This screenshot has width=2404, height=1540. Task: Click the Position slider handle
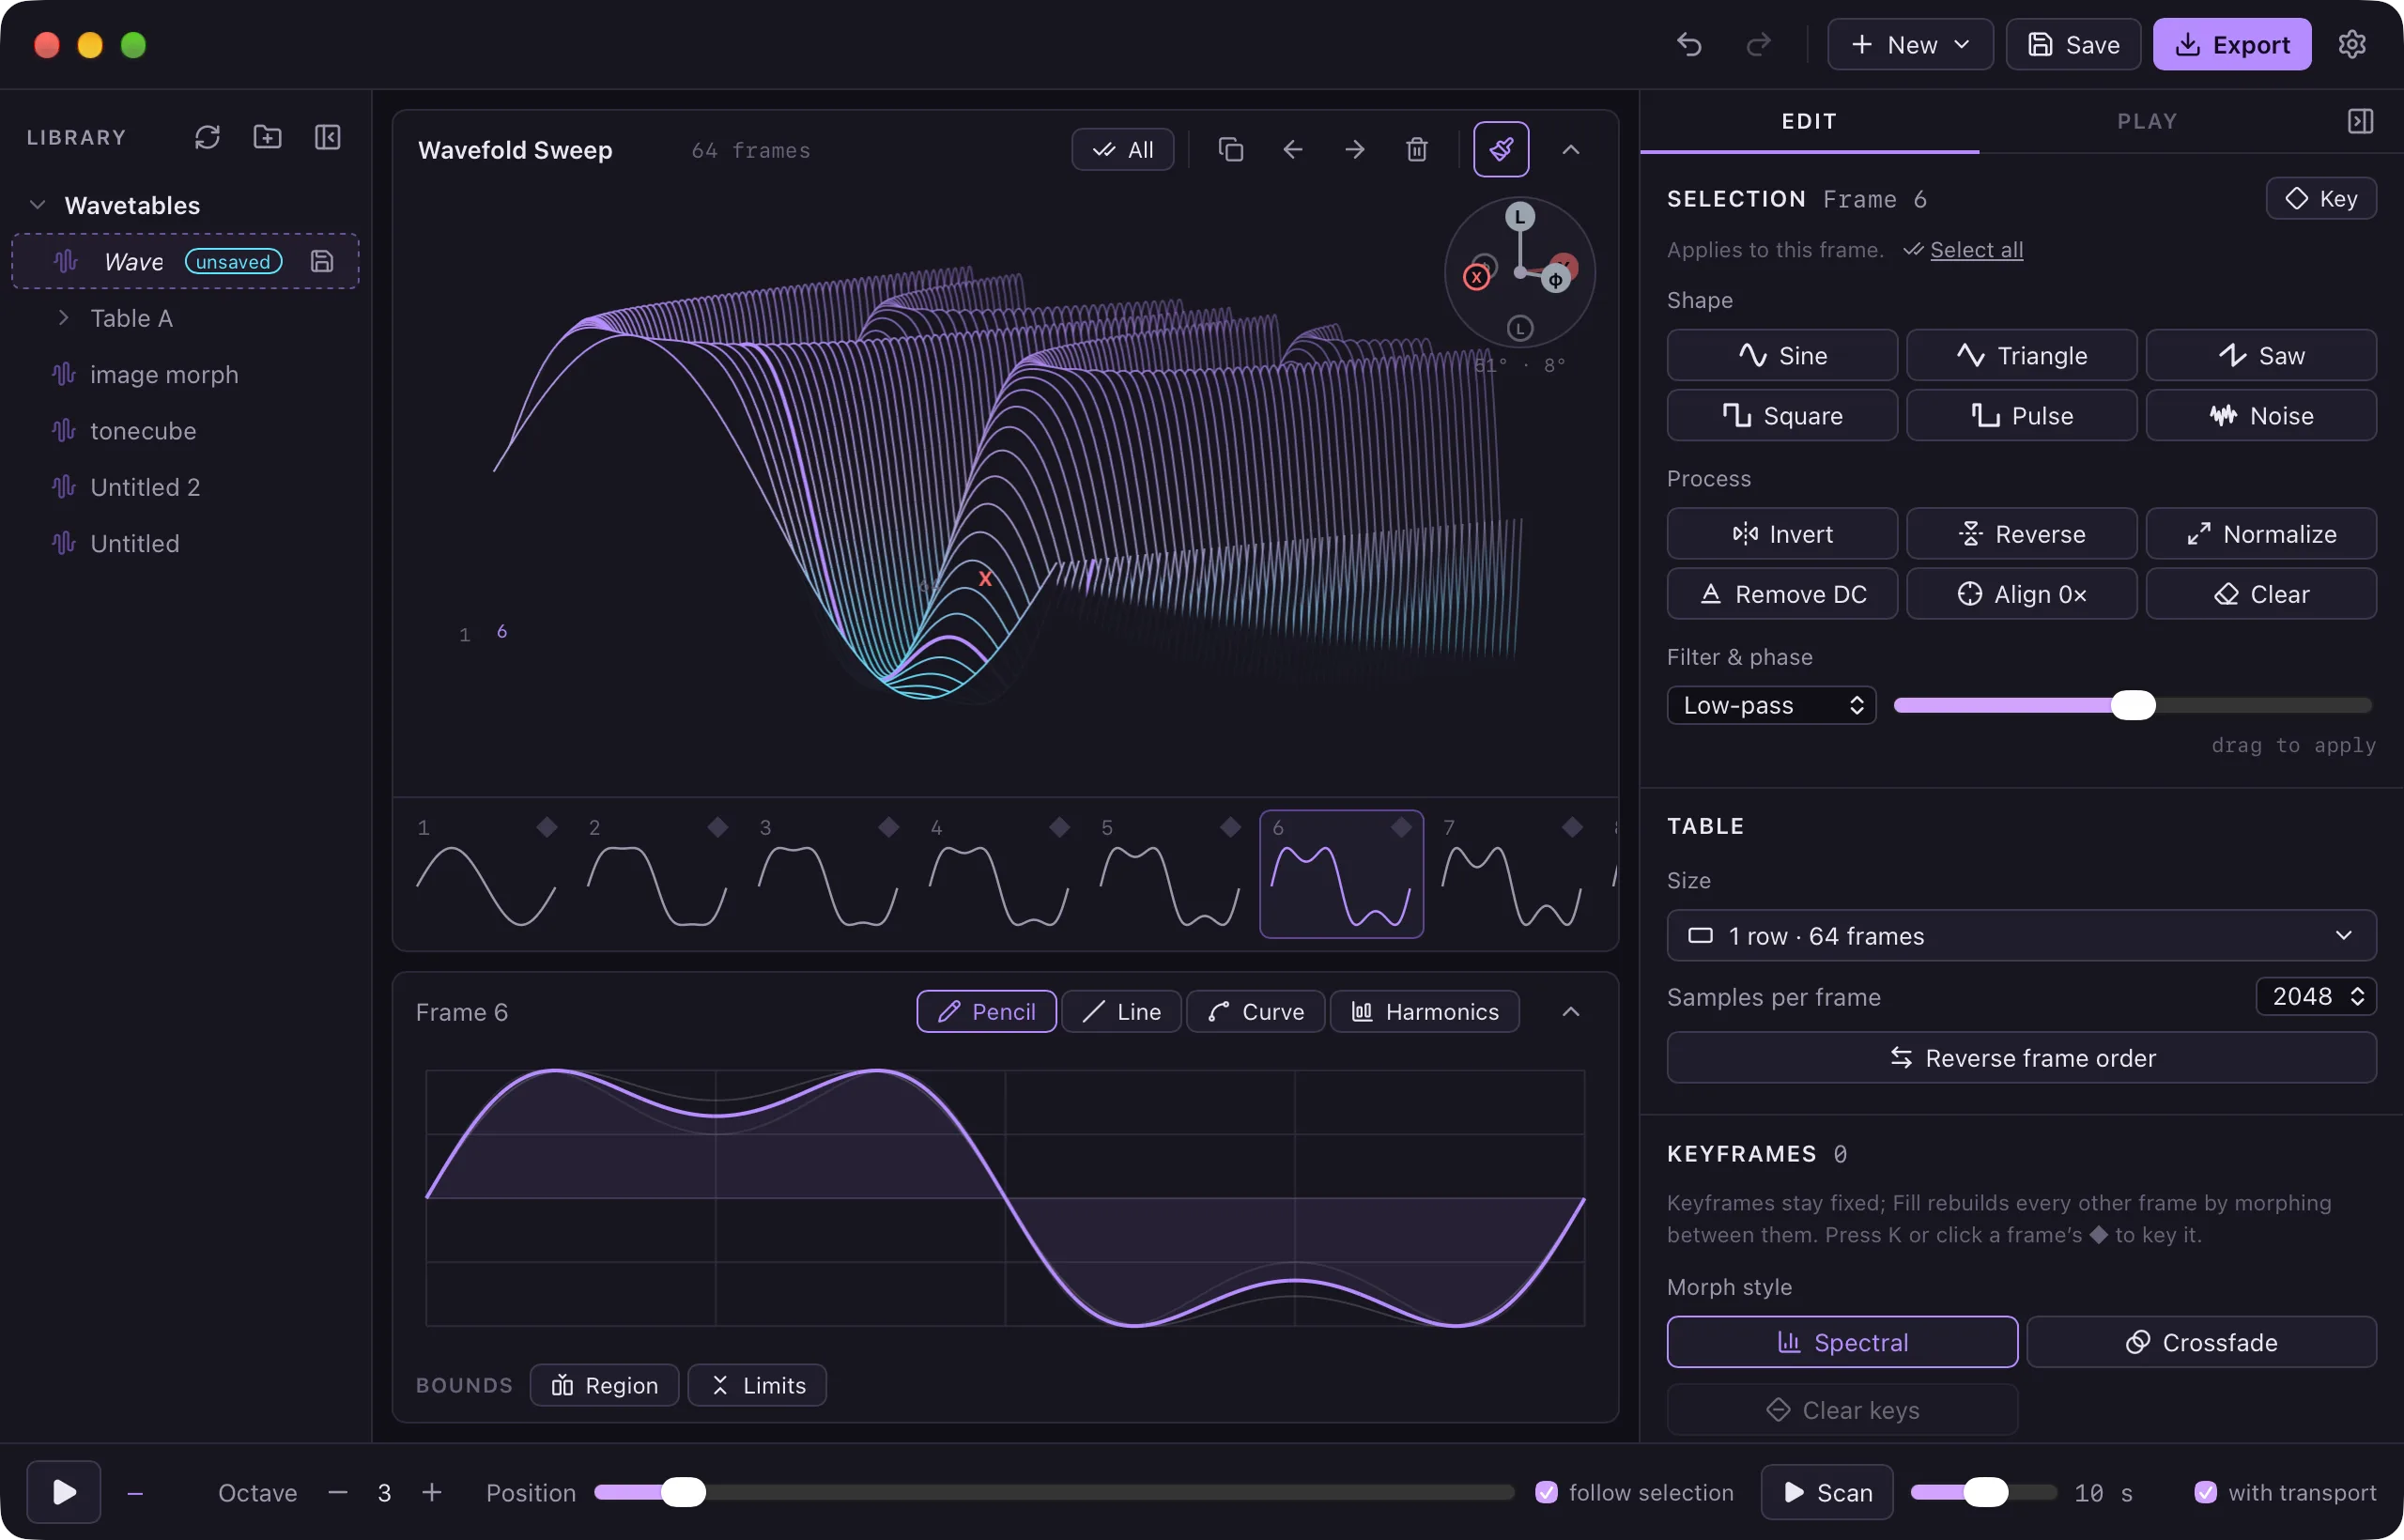tap(684, 1492)
